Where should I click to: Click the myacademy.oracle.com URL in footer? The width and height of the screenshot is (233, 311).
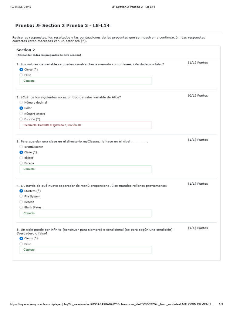coord(112,304)
